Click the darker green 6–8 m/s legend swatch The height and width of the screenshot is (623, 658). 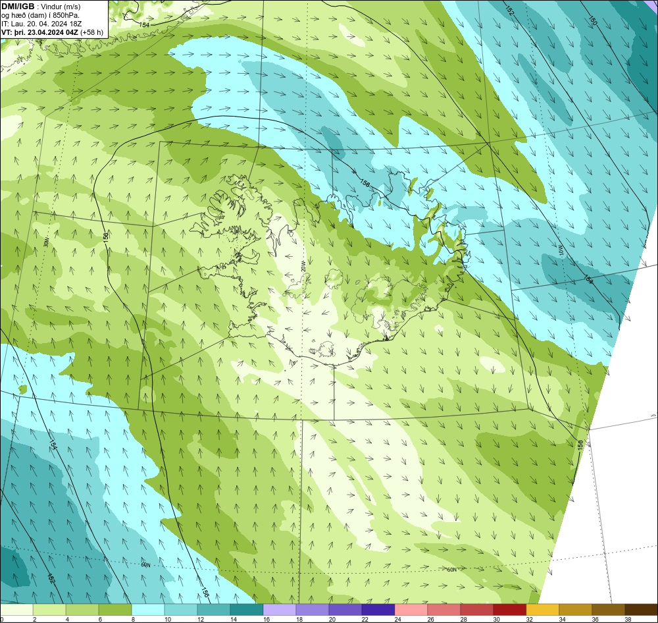[x=115, y=610]
